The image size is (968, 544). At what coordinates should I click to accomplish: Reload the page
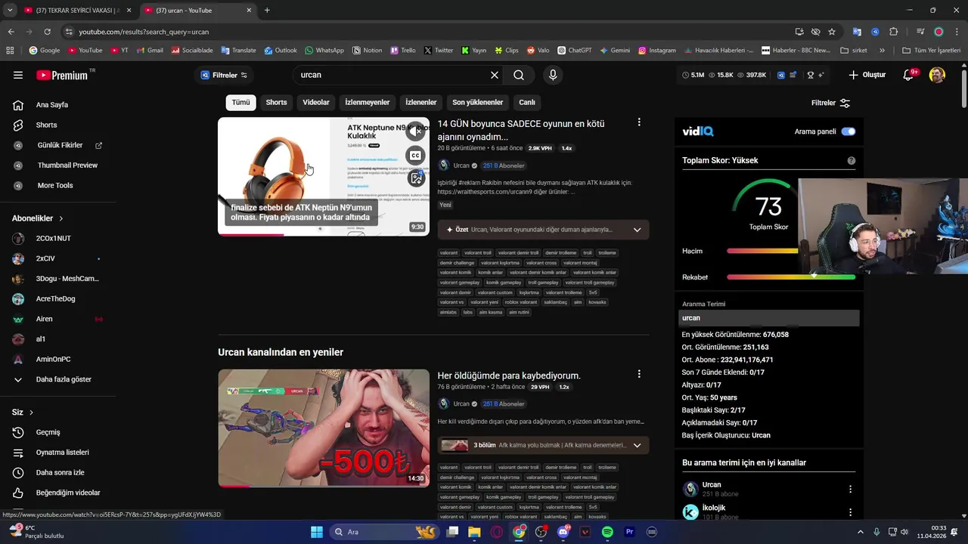click(47, 32)
